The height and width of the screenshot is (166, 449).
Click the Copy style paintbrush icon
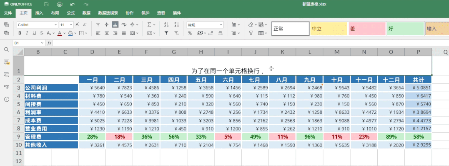[251, 33]
